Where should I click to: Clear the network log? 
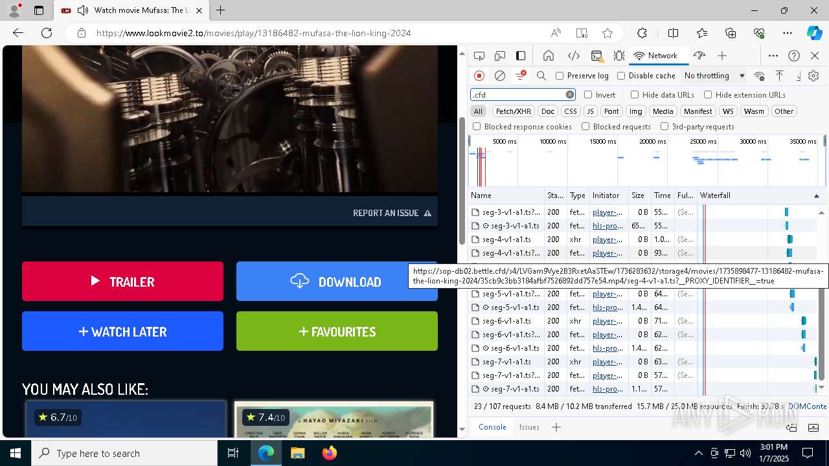[500, 76]
